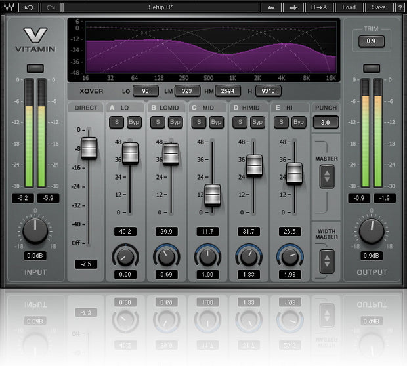
Task: Bypass band E HI
Action: click(299, 122)
